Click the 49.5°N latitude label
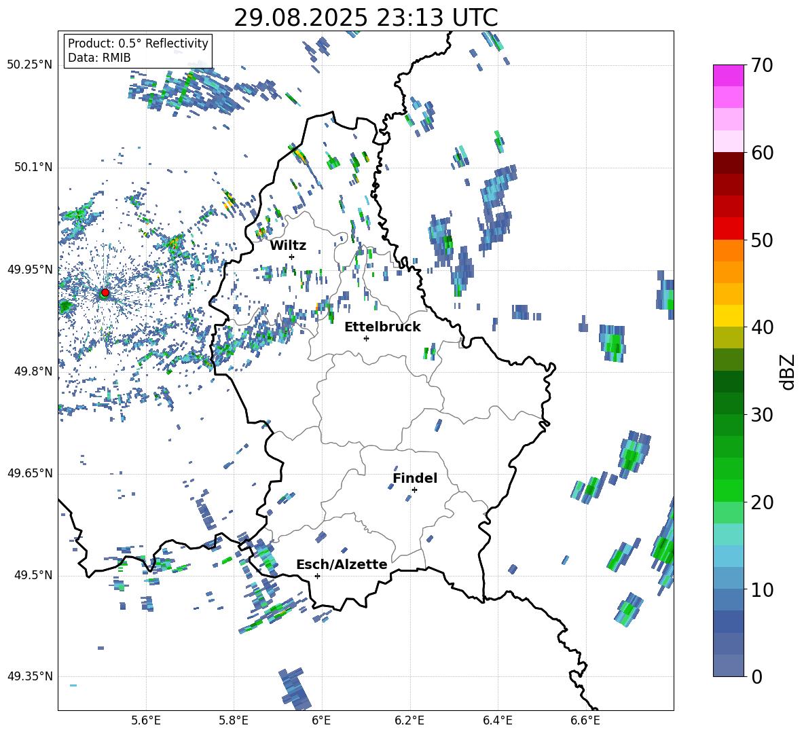Viewport: 804px width, 734px height. coord(33,576)
